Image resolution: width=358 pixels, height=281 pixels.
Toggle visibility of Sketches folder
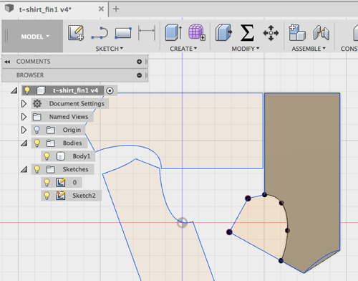click(x=37, y=169)
